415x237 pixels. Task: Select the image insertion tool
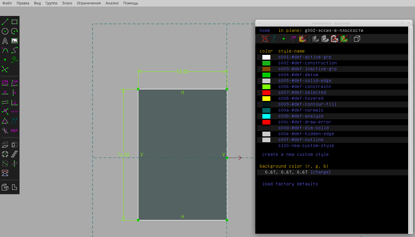14,41
